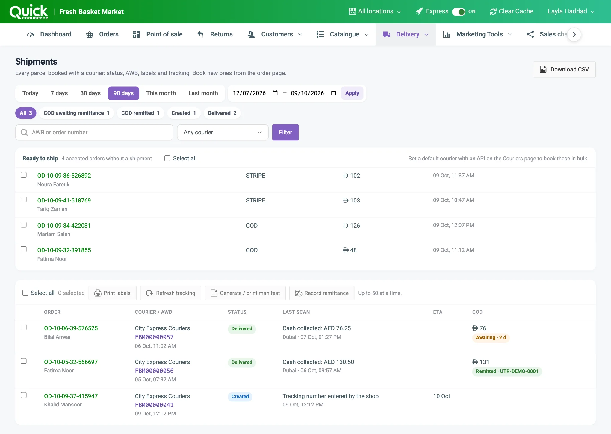This screenshot has width=611, height=434.
Task: Click the Customers person icon
Action: click(251, 35)
